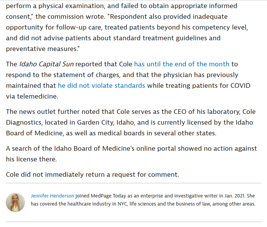Image resolution: width=267 pixels, height=227 pixels.
Task: Open the 'has until the end of the month' link
Action: (182, 64)
